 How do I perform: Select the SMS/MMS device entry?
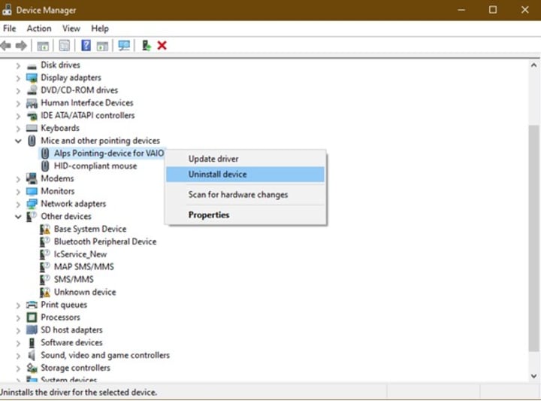(74, 279)
